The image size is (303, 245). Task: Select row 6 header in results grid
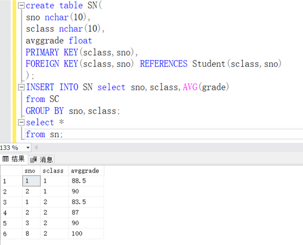[11, 234]
